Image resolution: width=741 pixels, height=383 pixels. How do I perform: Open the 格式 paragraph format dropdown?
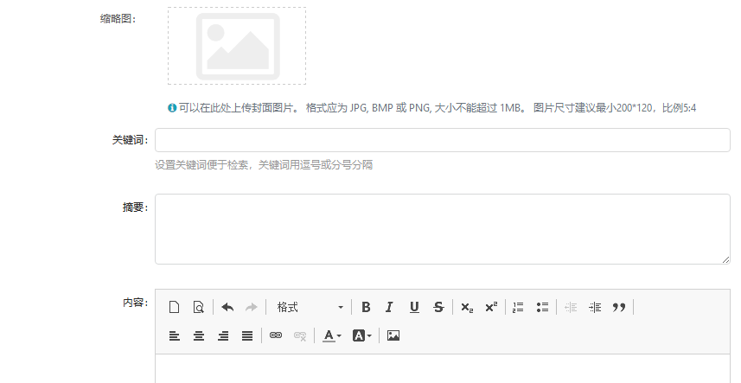click(310, 307)
